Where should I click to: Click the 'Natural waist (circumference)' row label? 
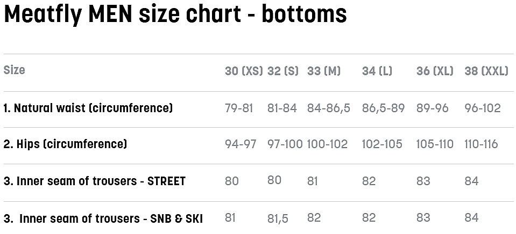coord(88,108)
